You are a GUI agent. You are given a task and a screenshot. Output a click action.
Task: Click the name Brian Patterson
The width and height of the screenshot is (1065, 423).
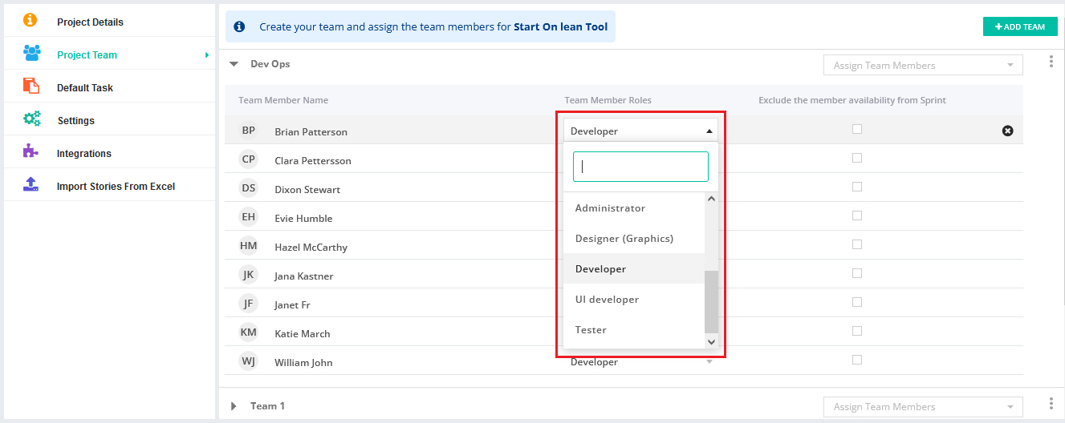311,131
